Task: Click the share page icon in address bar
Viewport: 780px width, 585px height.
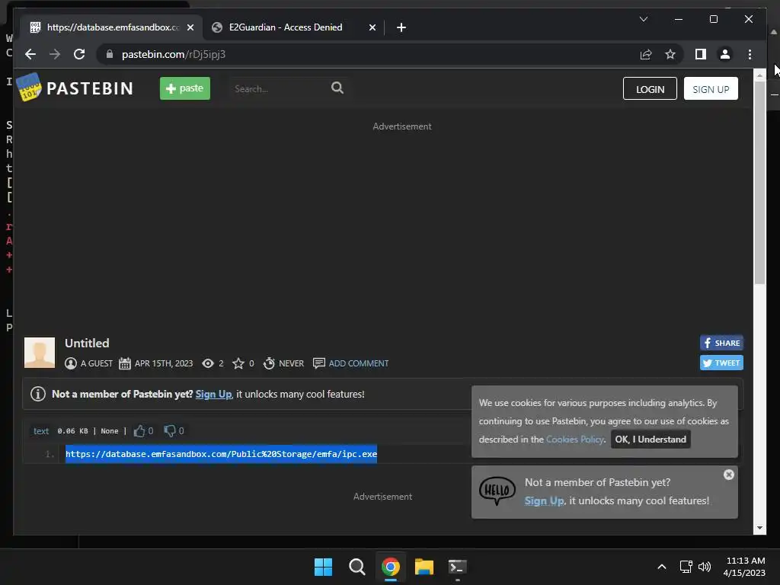Action: [646, 54]
